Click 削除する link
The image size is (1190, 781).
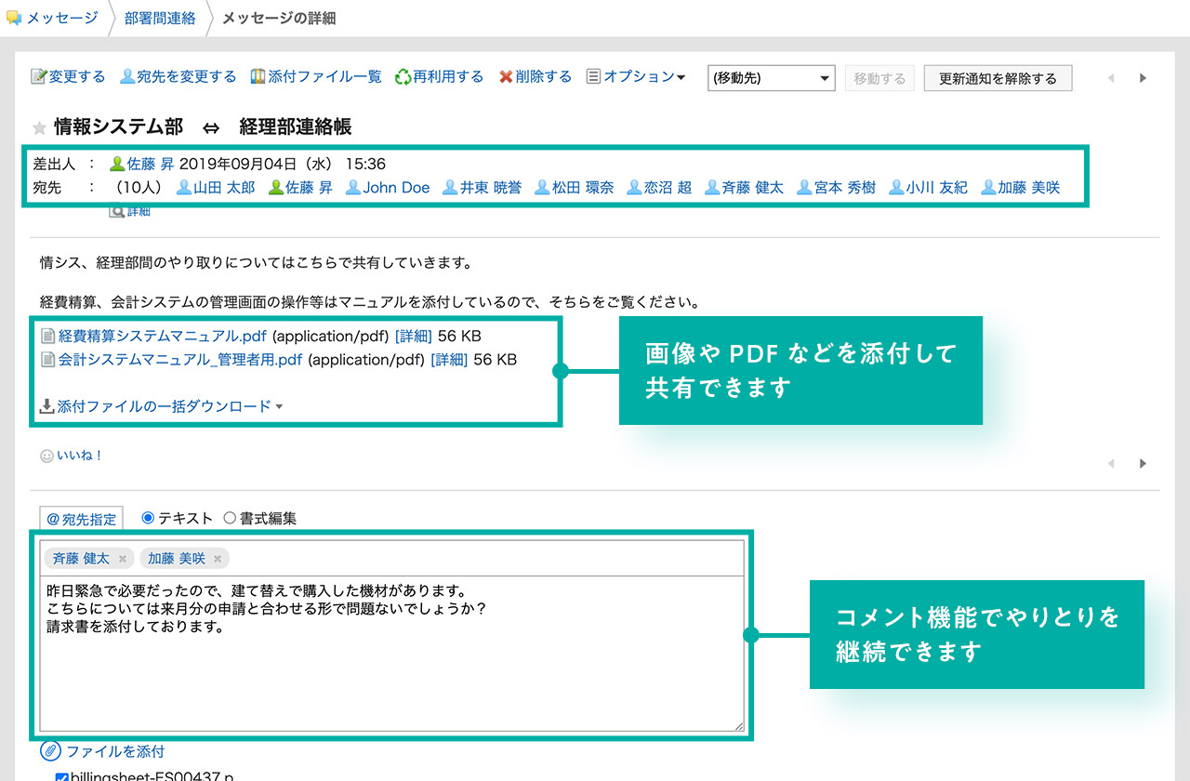click(543, 77)
